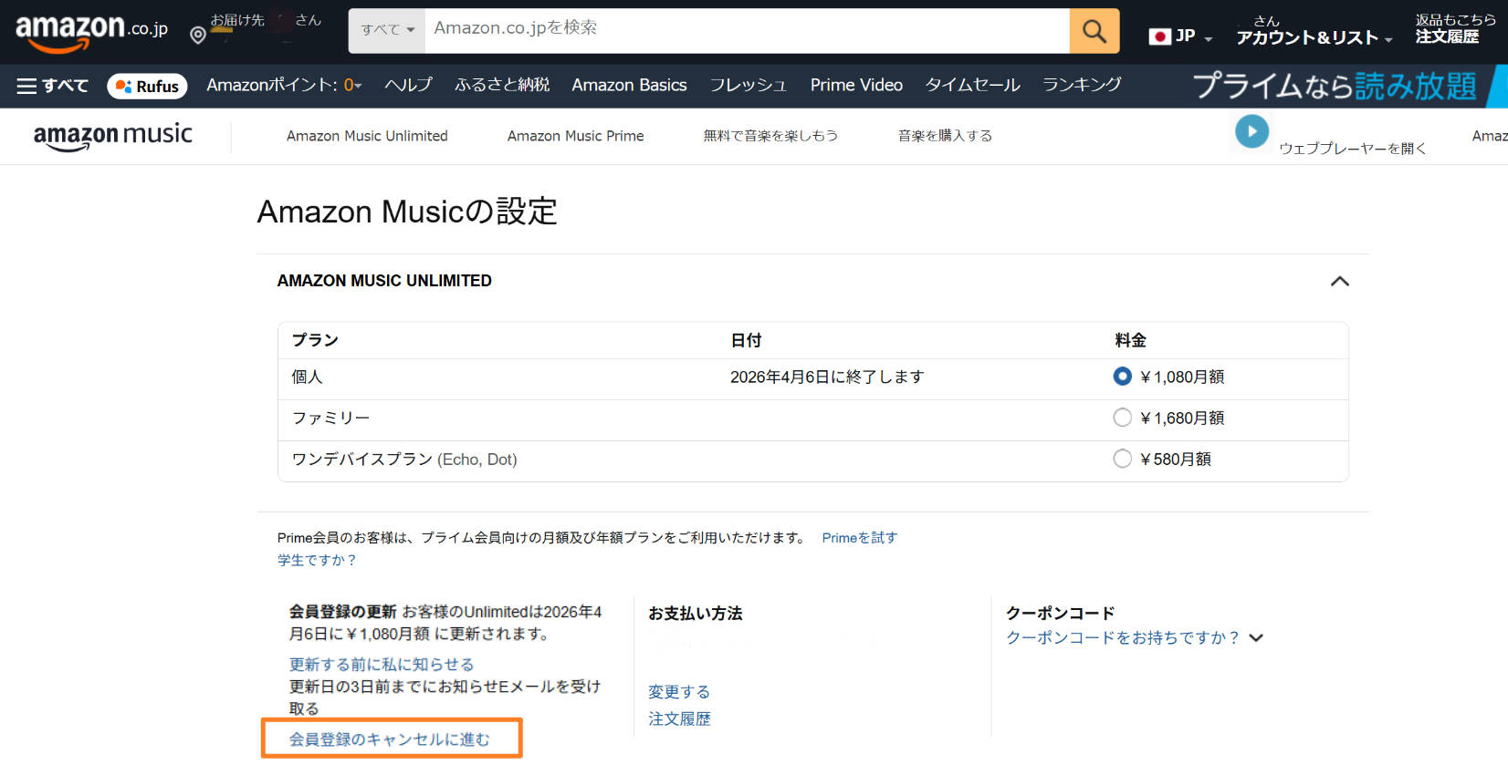Click 更新する前に私に知らせる link
The image size is (1508, 765).
[382, 665]
